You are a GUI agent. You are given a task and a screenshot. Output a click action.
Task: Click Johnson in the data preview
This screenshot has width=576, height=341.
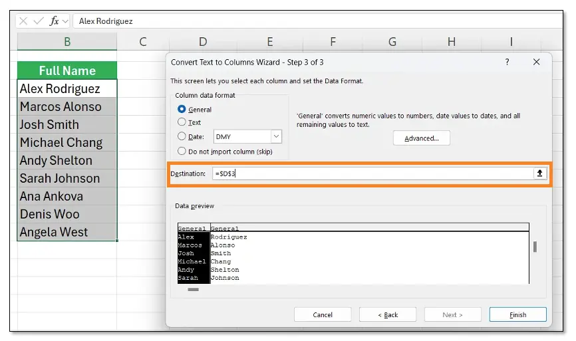[225, 278]
